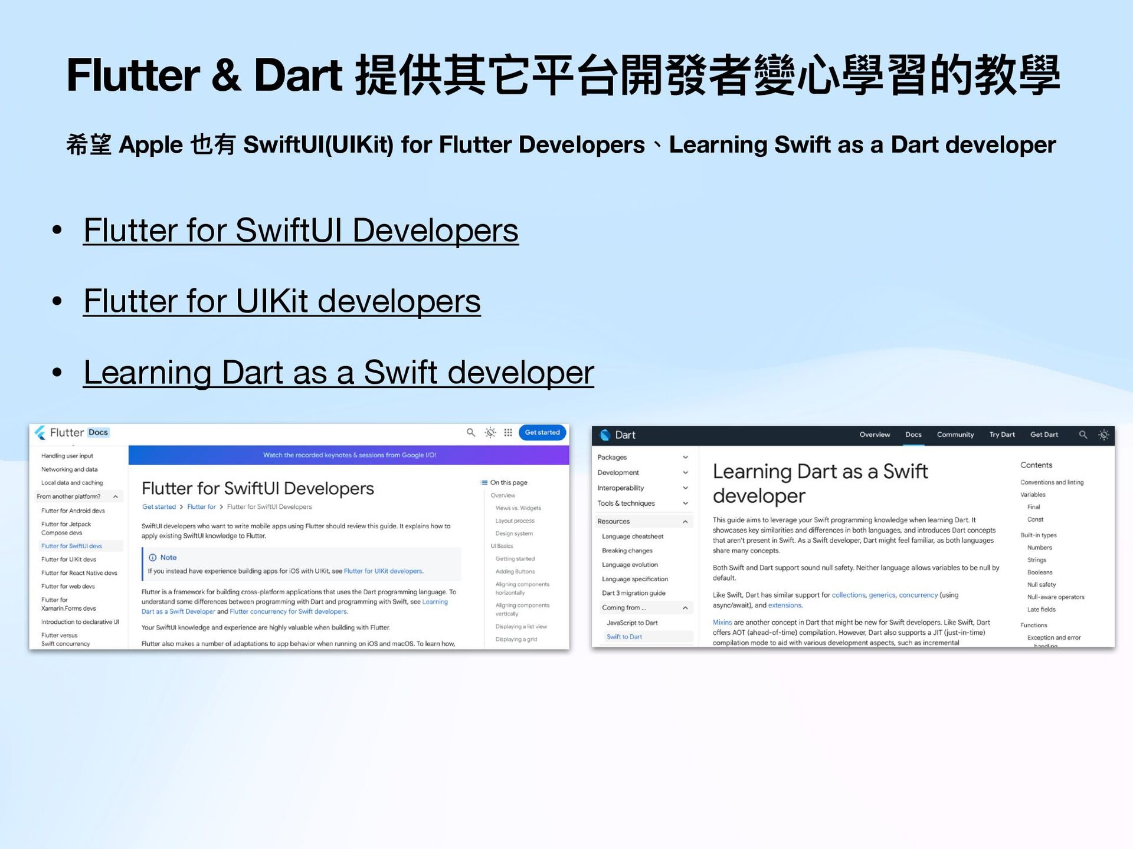Jump to Late fields in Contents
This screenshot has height=849, width=1133.
(1041, 610)
